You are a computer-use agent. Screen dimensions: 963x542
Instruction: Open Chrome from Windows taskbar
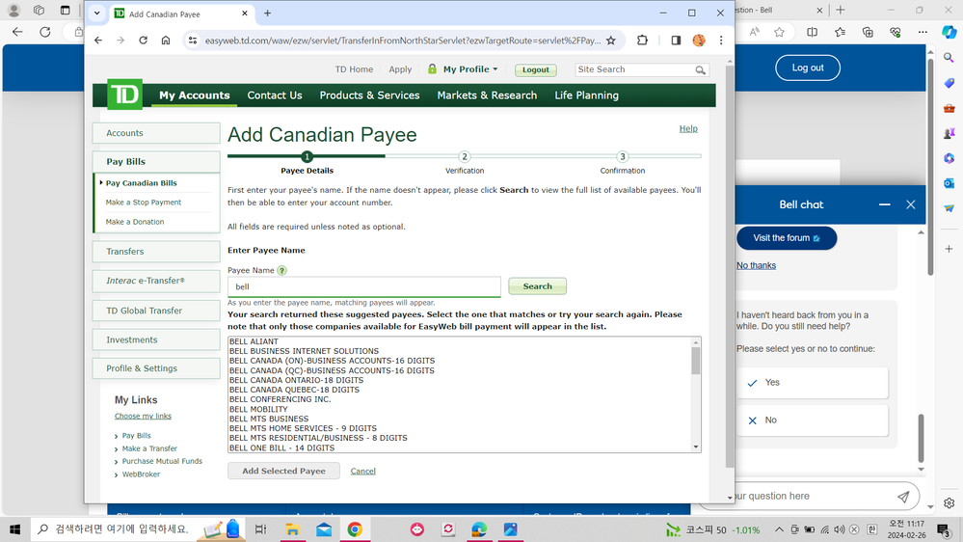pos(355,529)
